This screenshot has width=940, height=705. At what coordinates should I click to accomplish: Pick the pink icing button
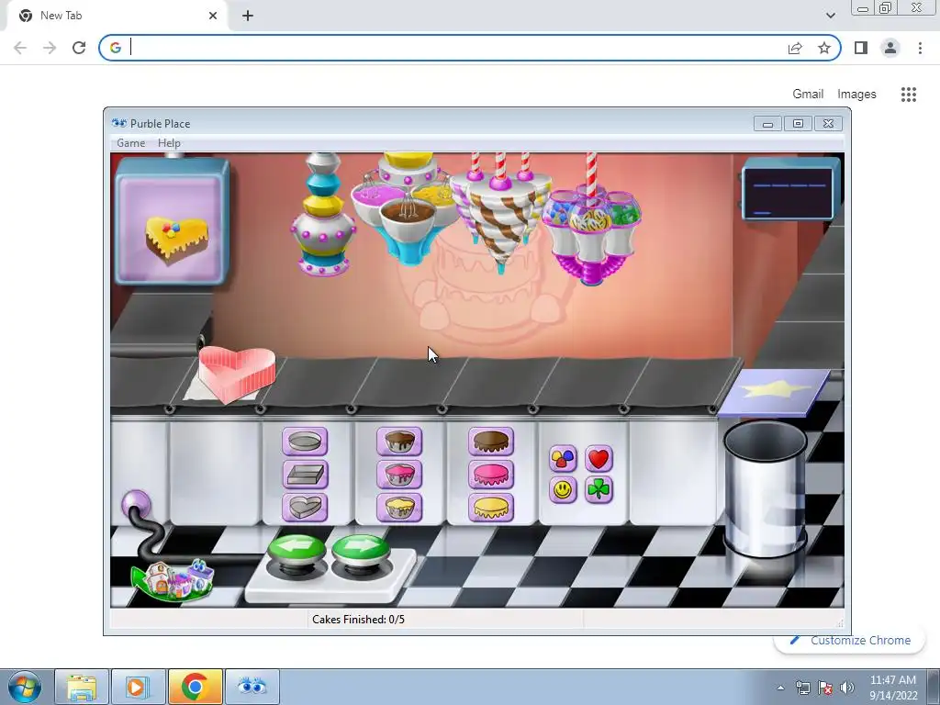[x=491, y=475]
